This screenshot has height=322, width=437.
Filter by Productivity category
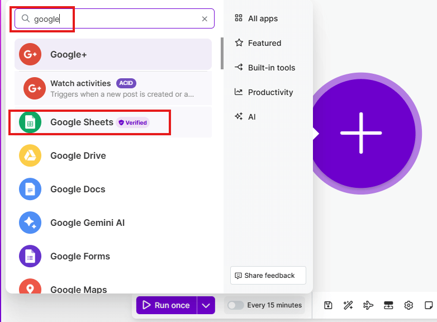pyautogui.click(x=264, y=92)
